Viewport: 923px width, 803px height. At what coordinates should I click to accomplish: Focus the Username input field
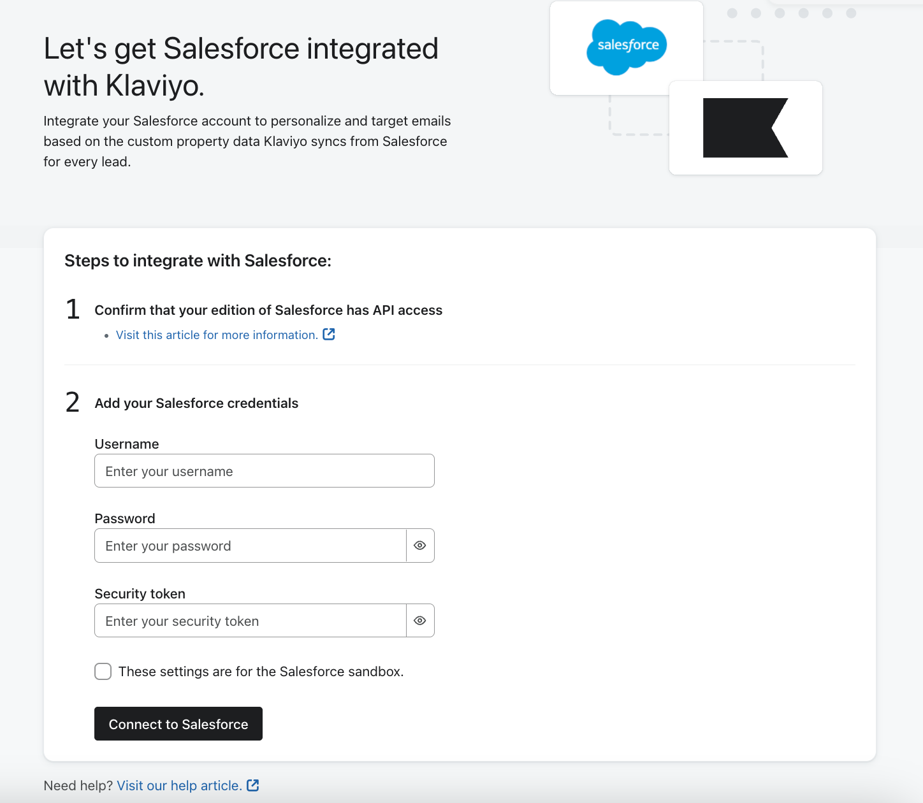point(264,471)
